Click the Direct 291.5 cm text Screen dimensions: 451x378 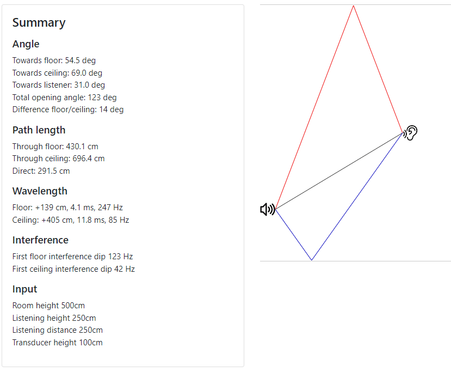click(41, 171)
